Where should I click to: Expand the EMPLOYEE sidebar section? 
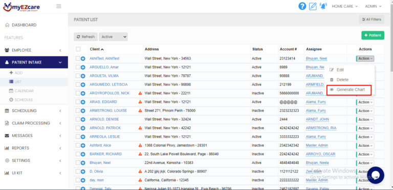pos(34,50)
